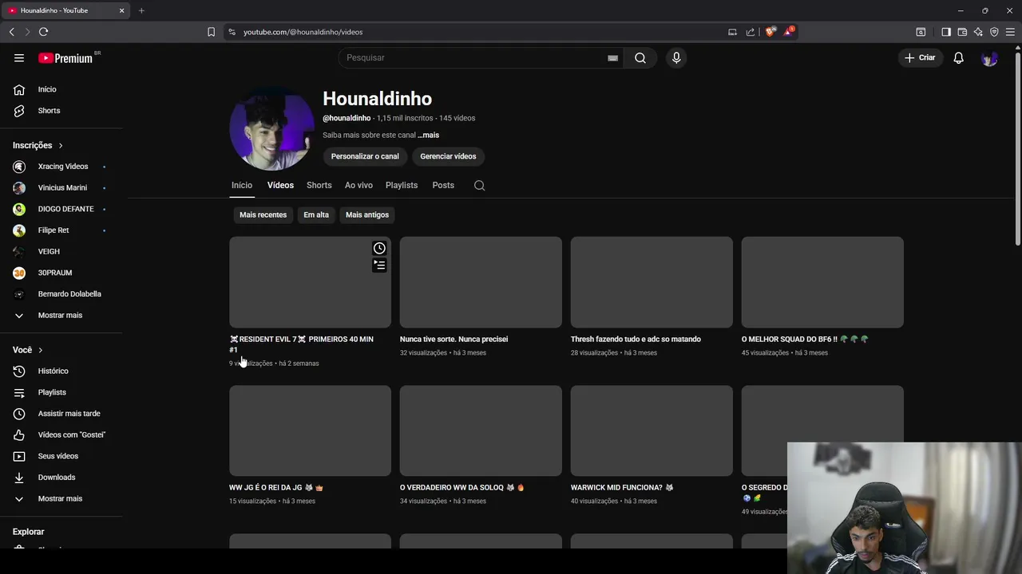Open the on-screen keyboard in search box
The width and height of the screenshot is (1022, 574).
coord(612,57)
